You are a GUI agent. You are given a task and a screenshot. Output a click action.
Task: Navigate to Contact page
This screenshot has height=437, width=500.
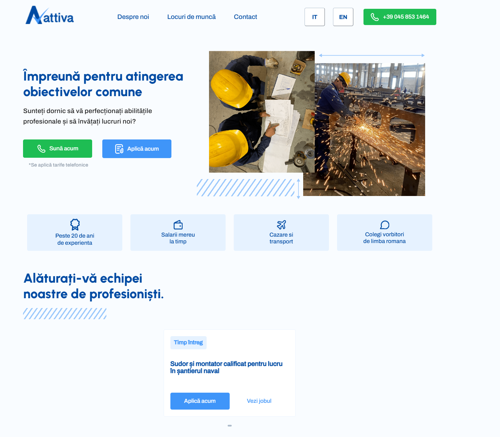(x=245, y=17)
